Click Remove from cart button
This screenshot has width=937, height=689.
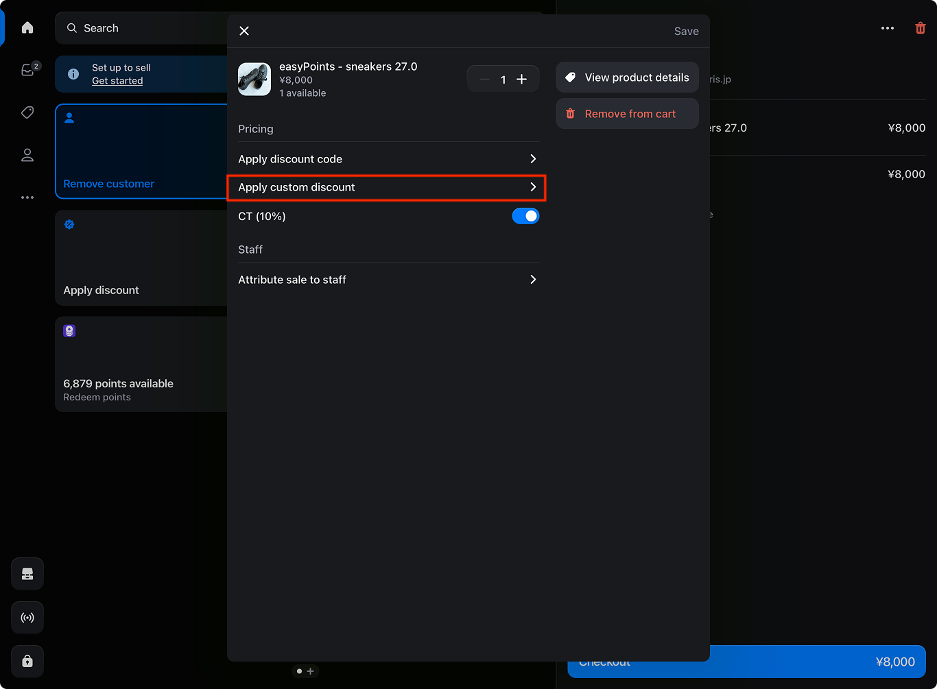tap(627, 114)
